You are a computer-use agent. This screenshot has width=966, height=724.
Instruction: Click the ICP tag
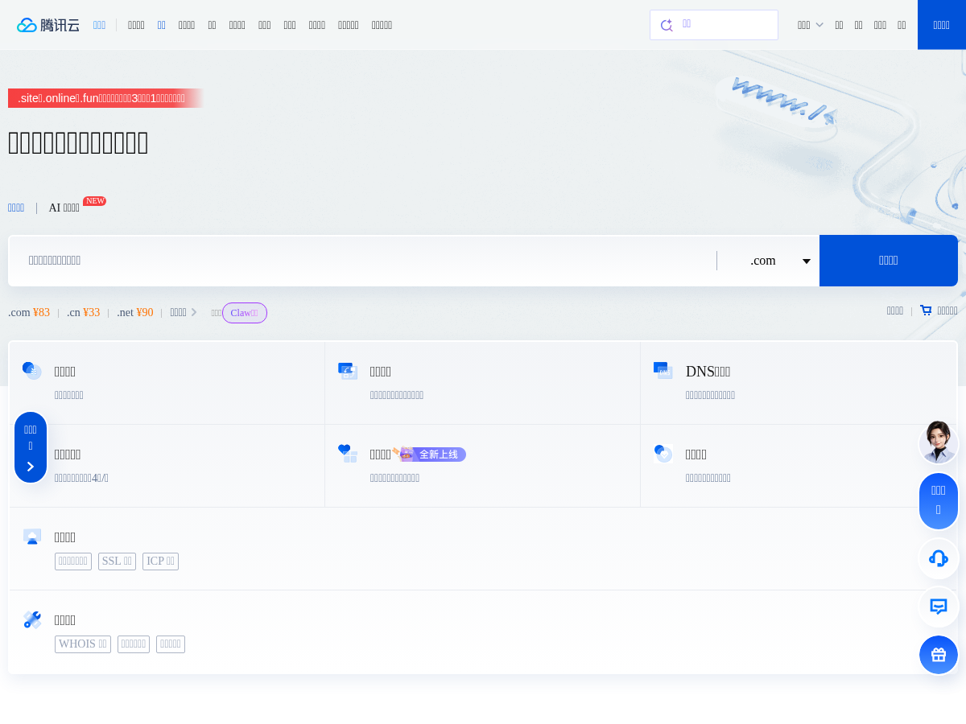pos(160,562)
